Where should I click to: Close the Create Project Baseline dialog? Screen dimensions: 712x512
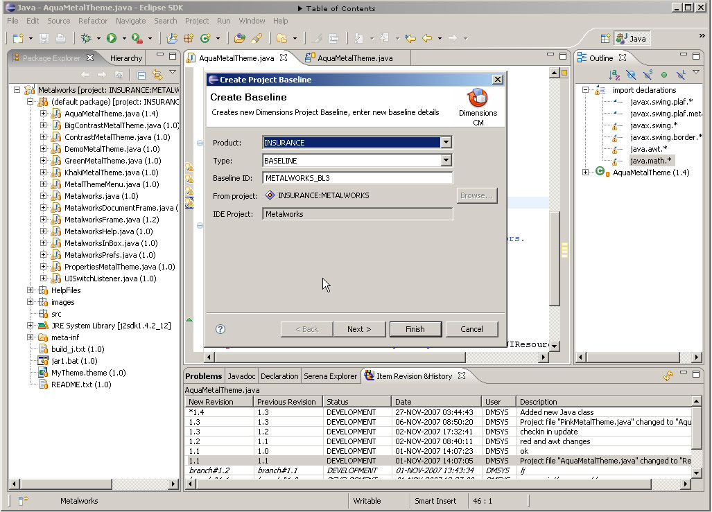pyautogui.click(x=498, y=80)
